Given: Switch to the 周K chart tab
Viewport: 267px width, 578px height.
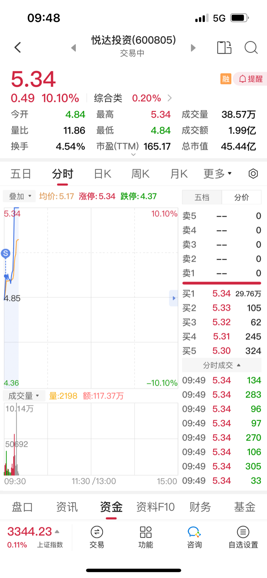Looking at the screenshot, I should pos(140,173).
